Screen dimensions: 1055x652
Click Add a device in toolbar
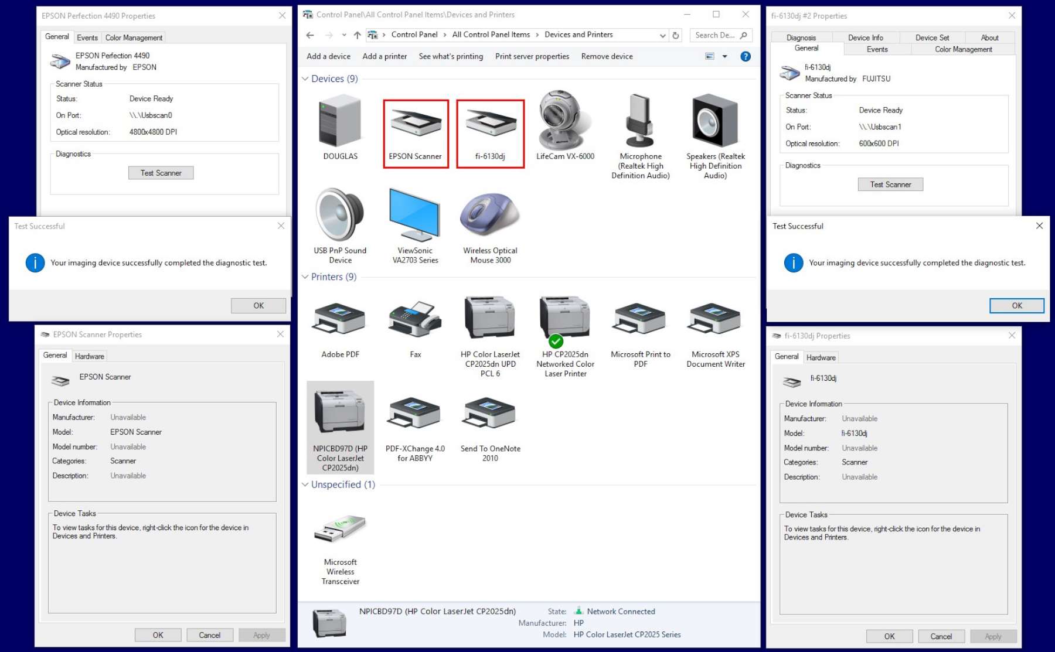point(328,56)
